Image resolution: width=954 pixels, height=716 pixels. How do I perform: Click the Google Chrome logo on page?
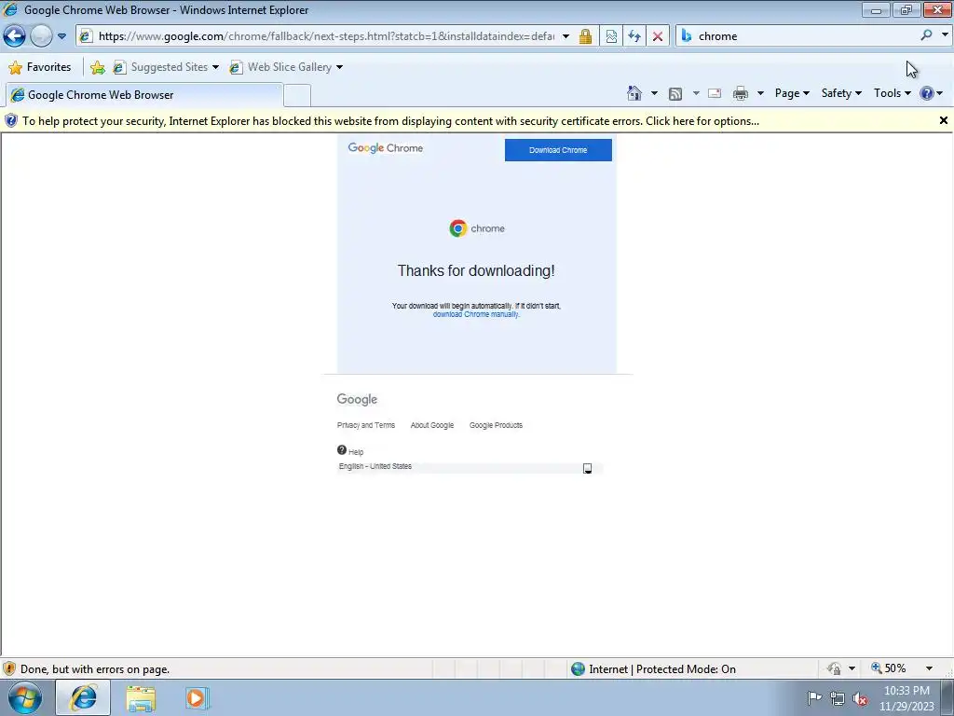[385, 148]
